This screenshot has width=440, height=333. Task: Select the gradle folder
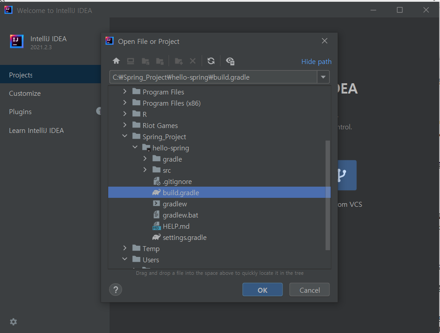point(219,159)
